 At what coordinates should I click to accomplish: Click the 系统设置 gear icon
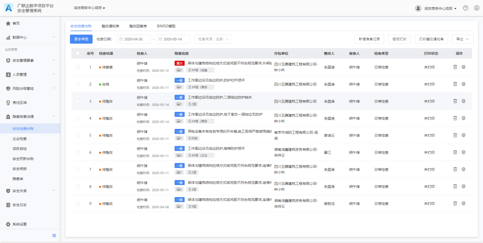(8, 224)
